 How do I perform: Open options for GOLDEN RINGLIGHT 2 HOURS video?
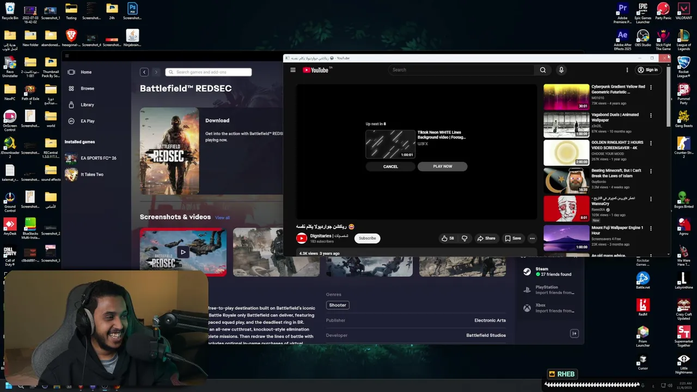[651, 143]
